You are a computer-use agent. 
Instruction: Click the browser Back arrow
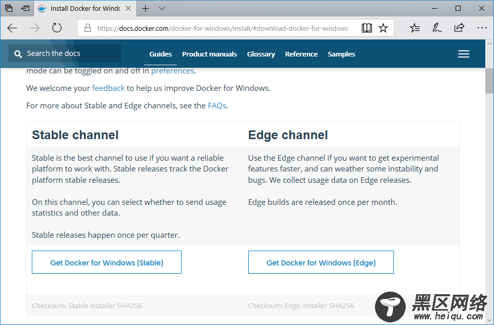(12, 28)
